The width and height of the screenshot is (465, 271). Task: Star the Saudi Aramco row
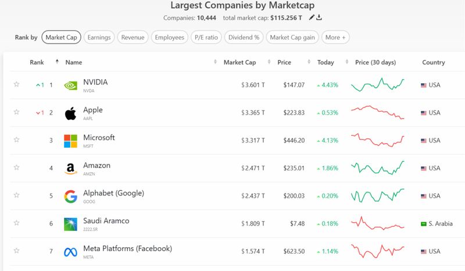coord(17,224)
